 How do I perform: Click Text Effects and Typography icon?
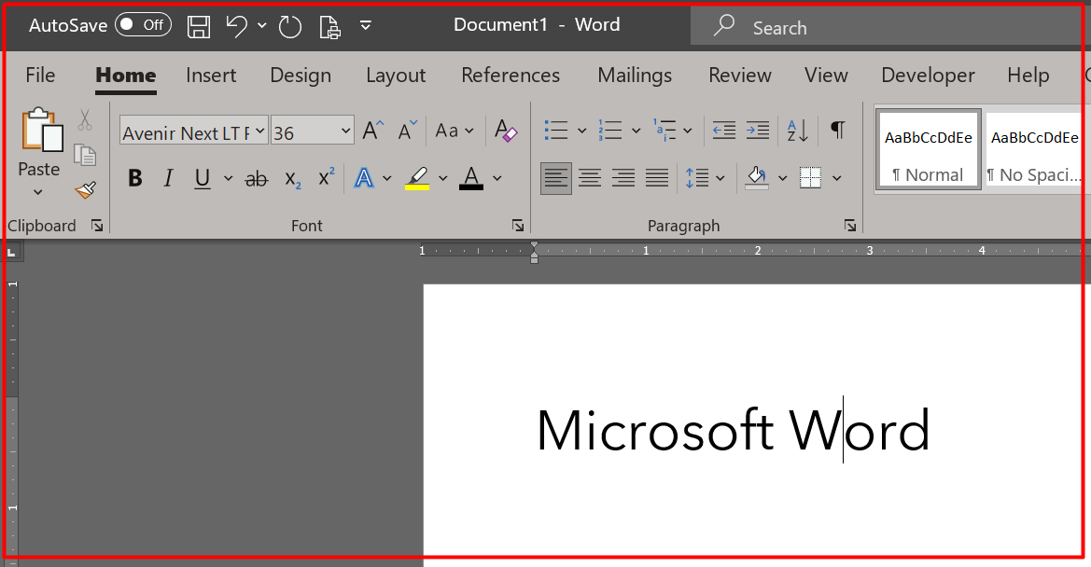pos(364,178)
